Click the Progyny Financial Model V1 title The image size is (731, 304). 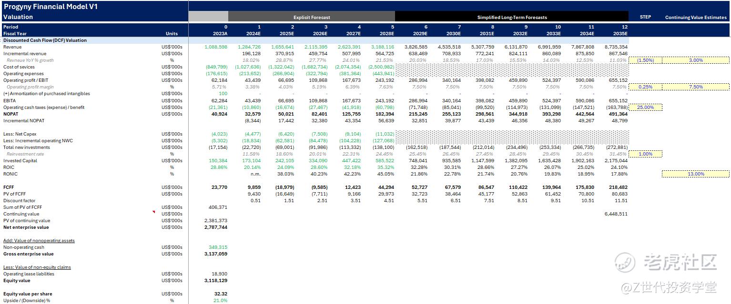click(51, 7)
